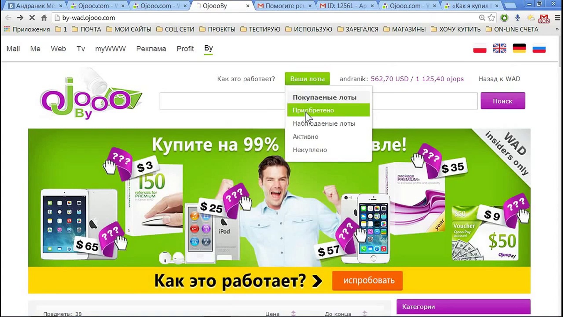This screenshot has width=563, height=317.
Task: Open the Gmail checker extension showing 8362
Action: coord(544,18)
